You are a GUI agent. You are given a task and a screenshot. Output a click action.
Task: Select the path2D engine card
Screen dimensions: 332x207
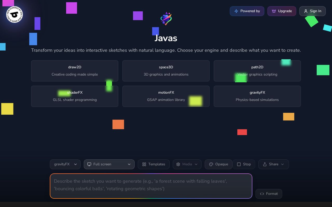pyautogui.click(x=257, y=71)
